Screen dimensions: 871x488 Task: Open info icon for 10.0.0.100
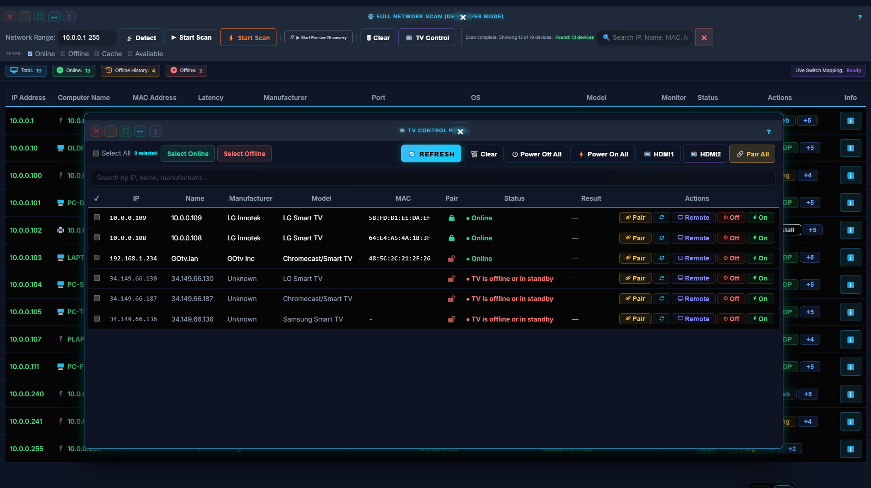click(850, 176)
